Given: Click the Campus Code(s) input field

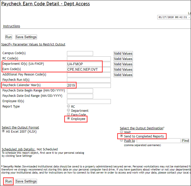Looking at the screenshot, I should coord(80,53).
